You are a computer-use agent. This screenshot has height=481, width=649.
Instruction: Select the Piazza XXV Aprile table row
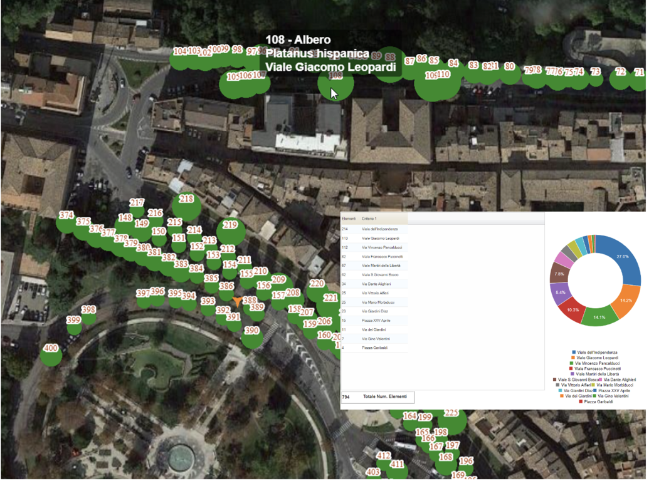point(376,320)
